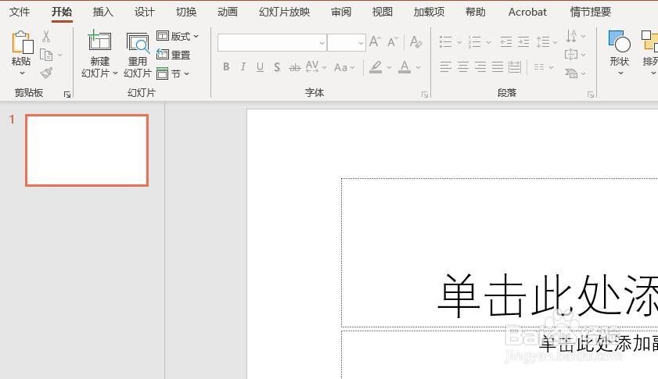
Task: Switch to the 审阅 Review tab
Action: pos(341,12)
